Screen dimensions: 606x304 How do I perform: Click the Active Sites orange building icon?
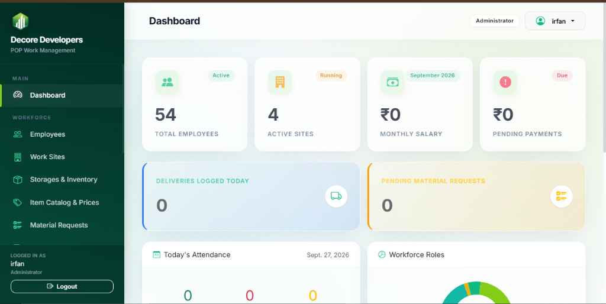280,82
